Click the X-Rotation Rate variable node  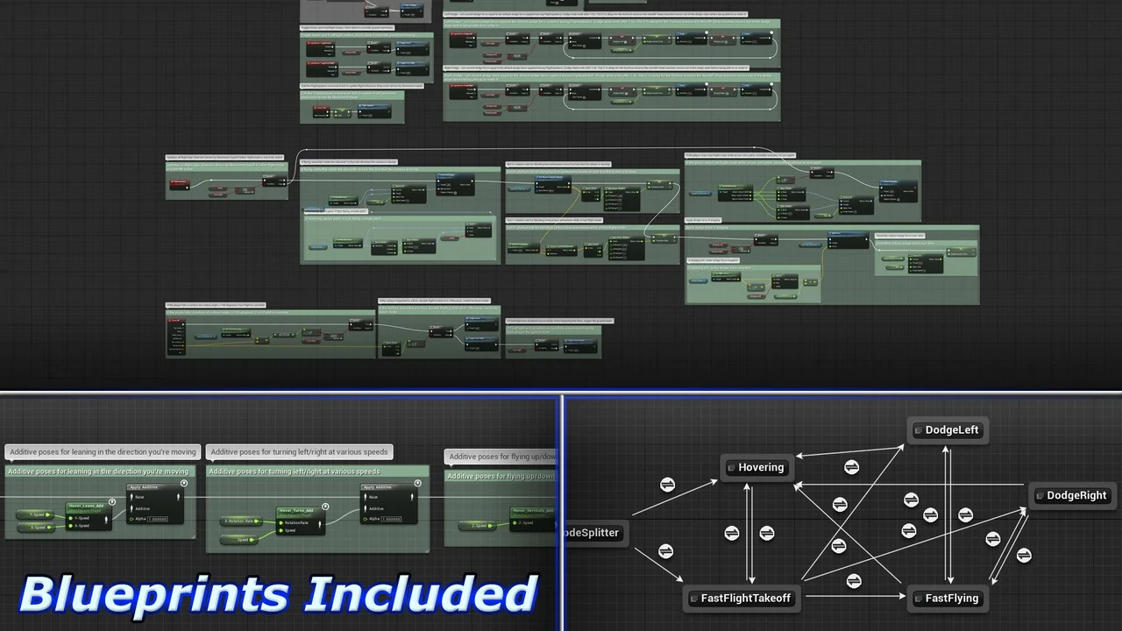coord(240,521)
